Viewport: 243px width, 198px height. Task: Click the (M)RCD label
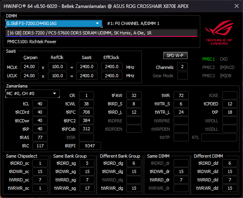227,67
